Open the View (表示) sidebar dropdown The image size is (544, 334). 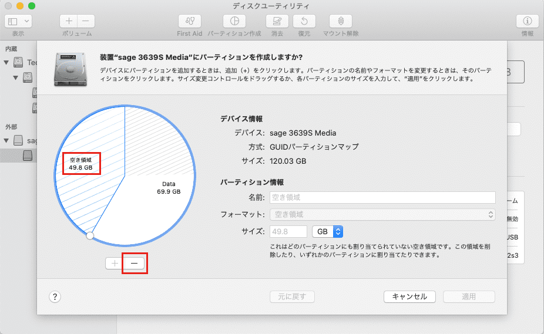18,21
